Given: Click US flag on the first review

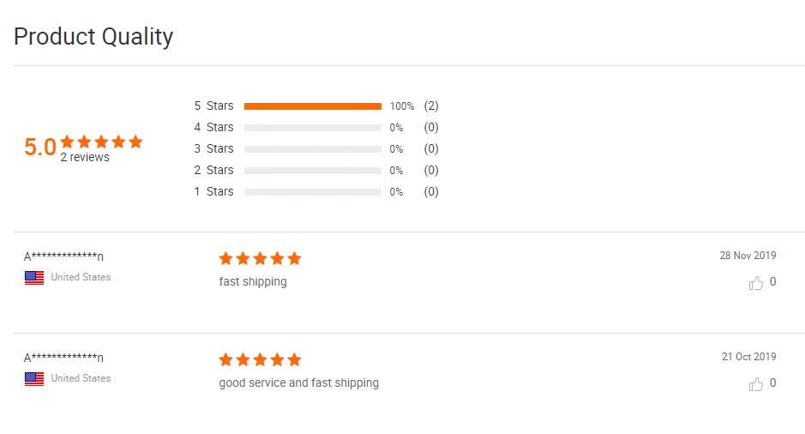Looking at the screenshot, I should click(34, 278).
